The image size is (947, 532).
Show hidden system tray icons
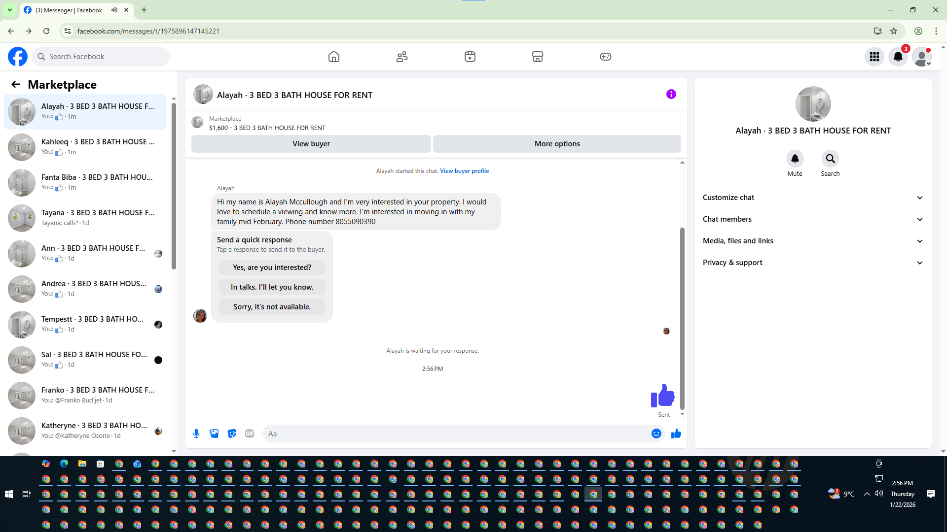867,494
